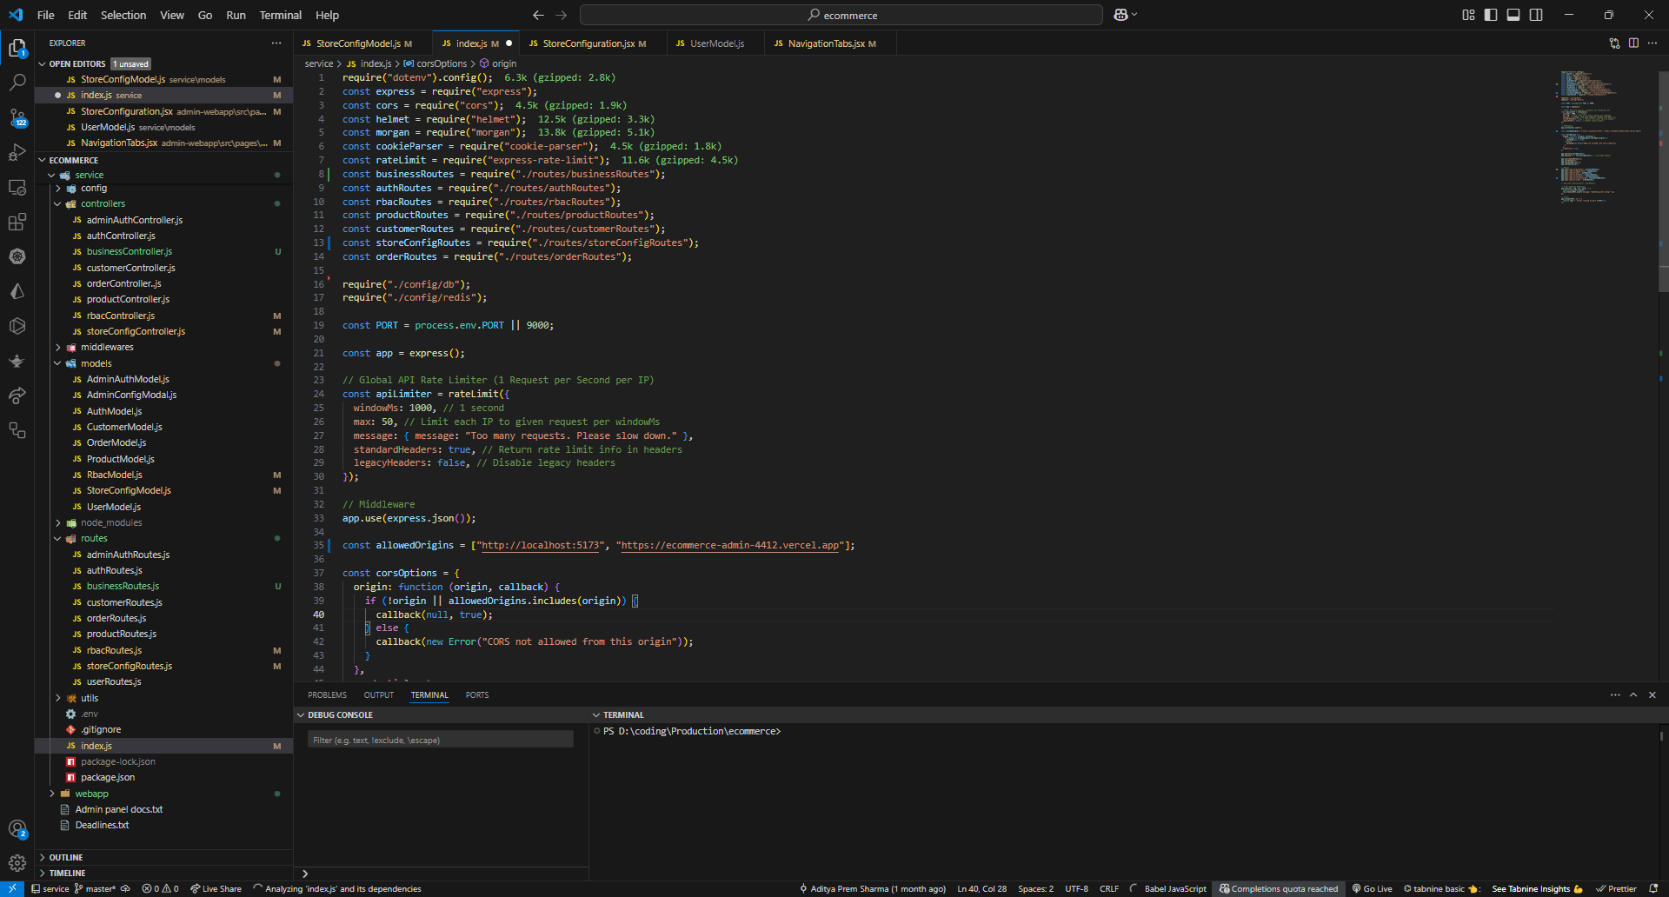Toggle the primary side bar visibility
The height and width of the screenshot is (897, 1669).
pyautogui.click(x=1491, y=15)
